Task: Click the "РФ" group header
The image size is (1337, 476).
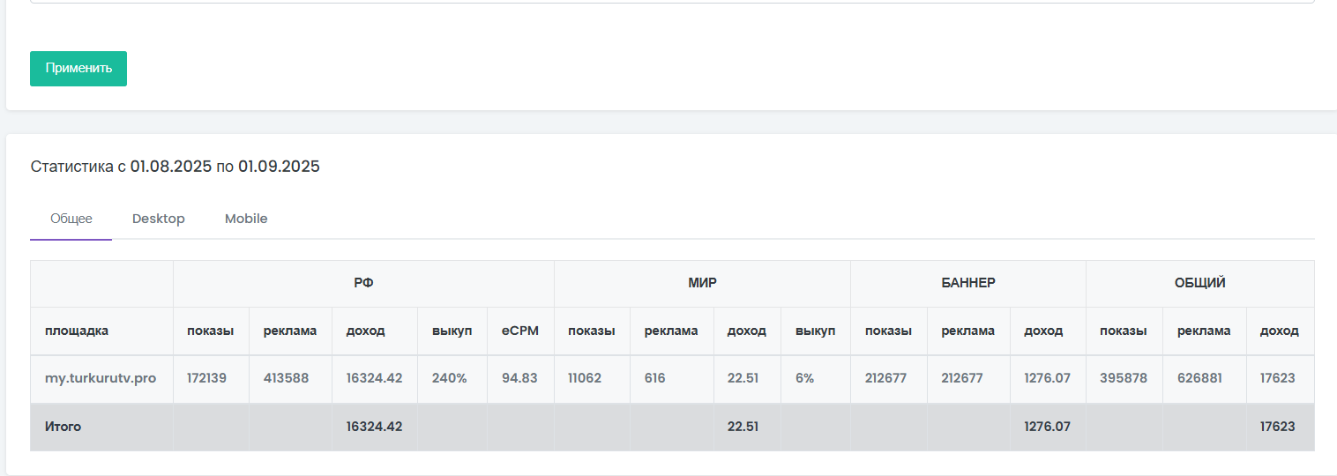Action: [363, 284]
